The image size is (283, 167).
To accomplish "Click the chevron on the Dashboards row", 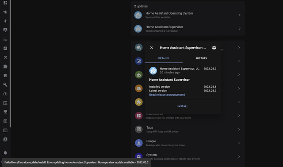I will tap(239, 116).
